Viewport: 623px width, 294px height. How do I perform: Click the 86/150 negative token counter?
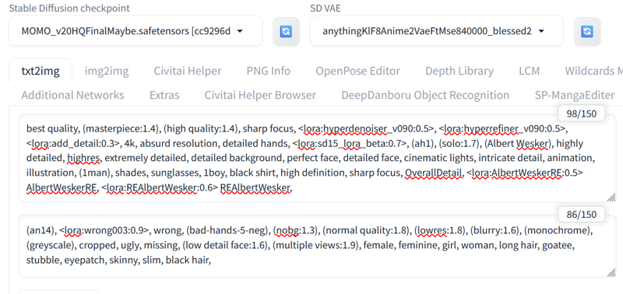(x=581, y=215)
